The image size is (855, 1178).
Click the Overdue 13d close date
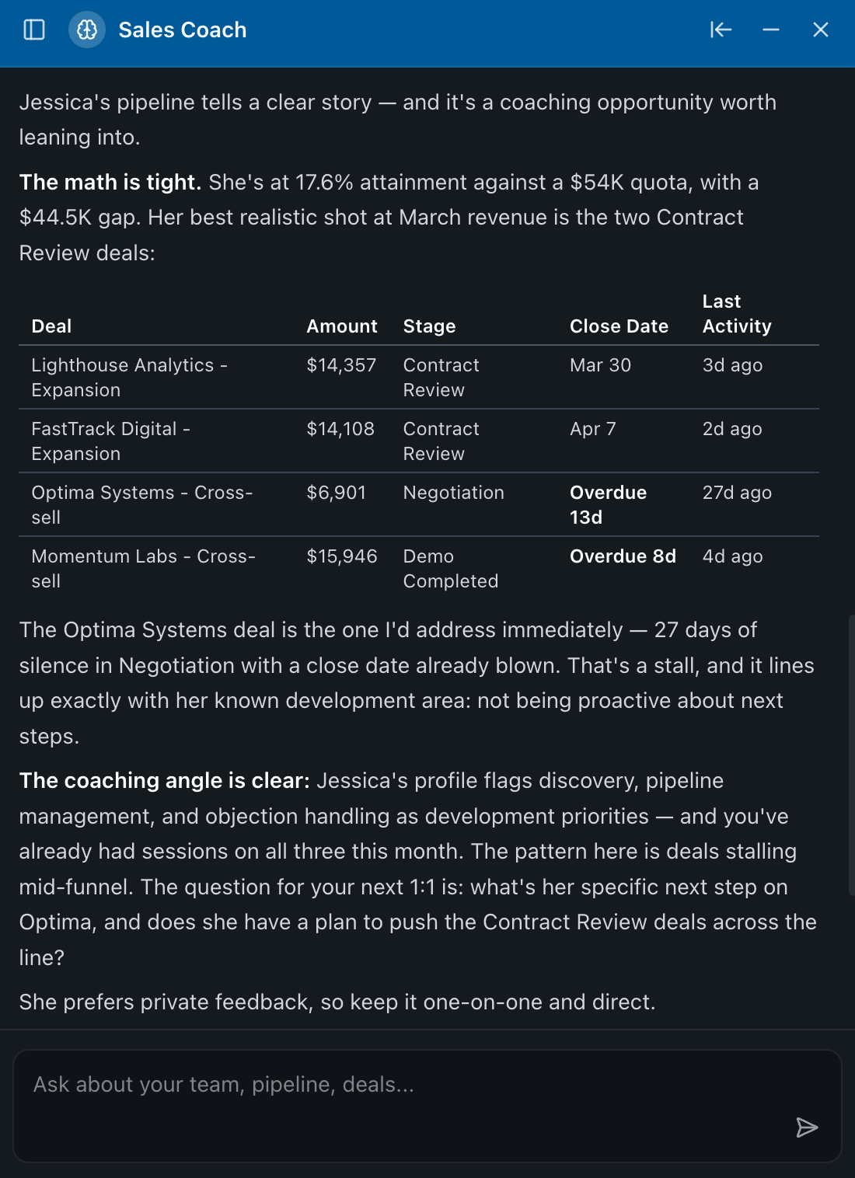pos(608,505)
